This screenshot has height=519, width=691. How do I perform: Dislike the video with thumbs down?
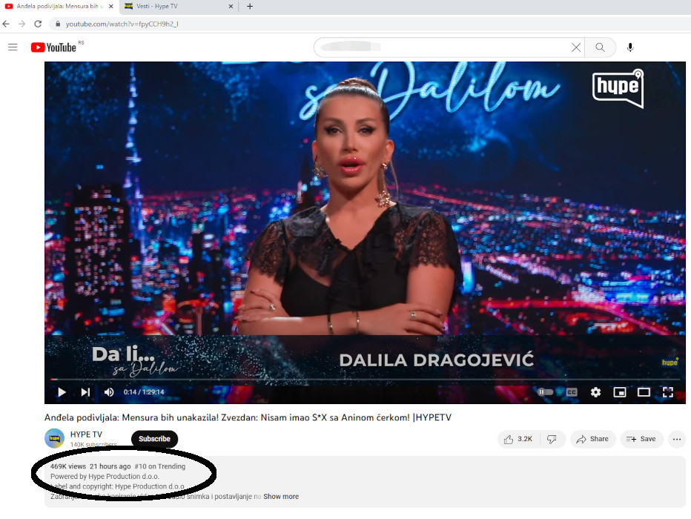[552, 439]
